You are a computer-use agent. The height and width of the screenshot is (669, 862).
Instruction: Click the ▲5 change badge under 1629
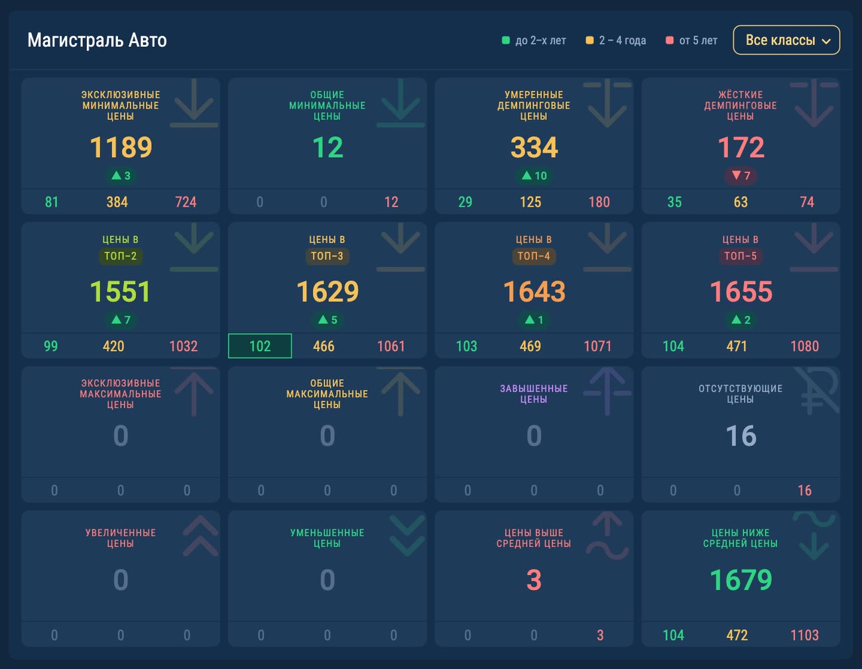click(328, 320)
